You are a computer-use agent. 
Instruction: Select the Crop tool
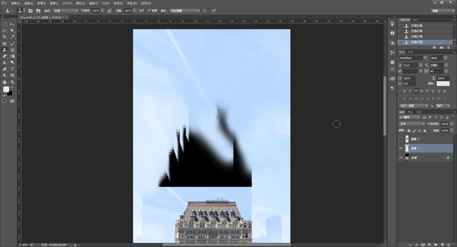click(x=4, y=37)
